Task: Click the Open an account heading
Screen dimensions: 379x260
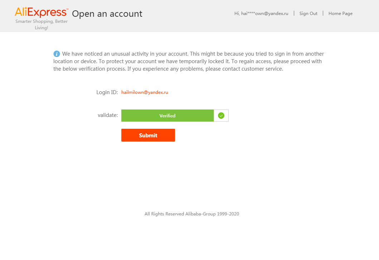Action: point(107,14)
